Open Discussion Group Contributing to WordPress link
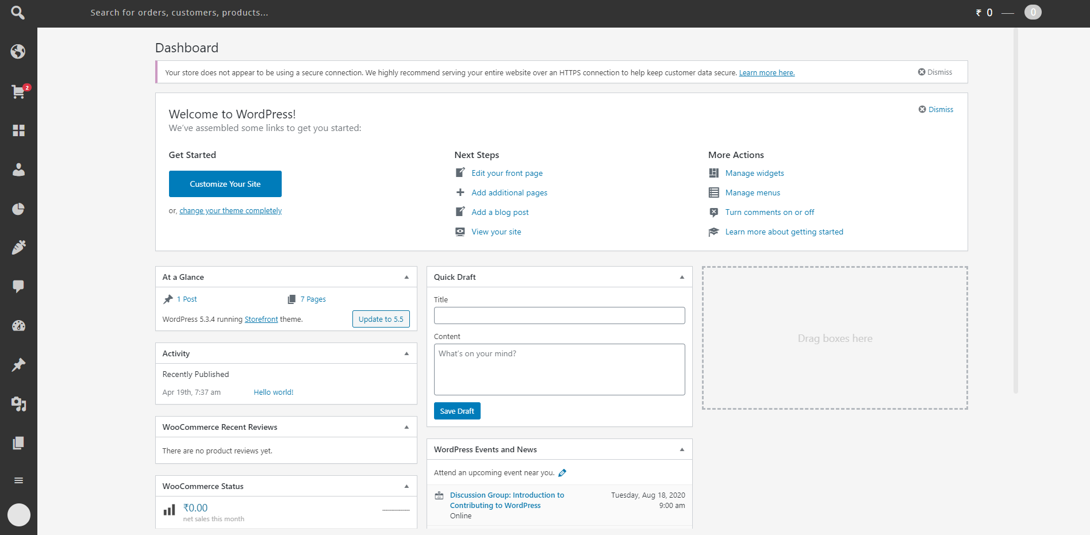The image size is (1090, 535). [507, 500]
